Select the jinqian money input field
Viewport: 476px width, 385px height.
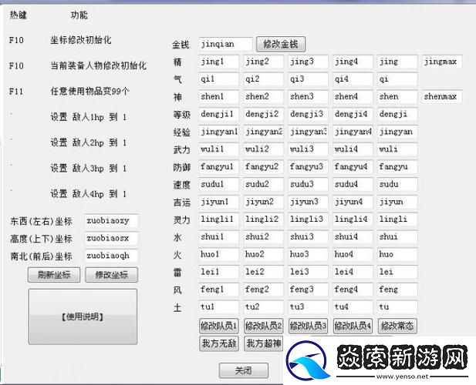[x=225, y=44]
